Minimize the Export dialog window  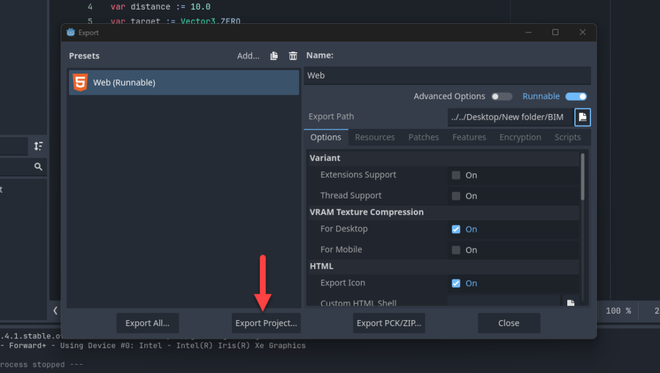(x=529, y=32)
